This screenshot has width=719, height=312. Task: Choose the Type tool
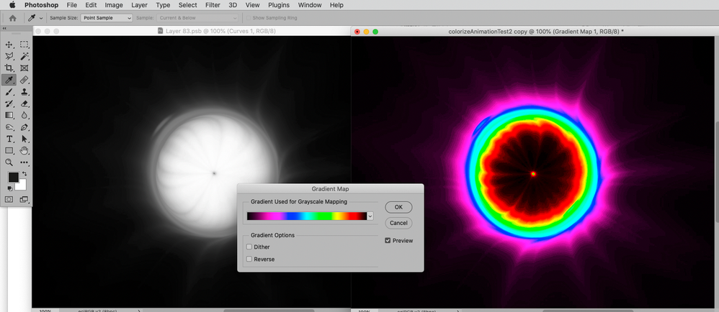[x=9, y=139]
